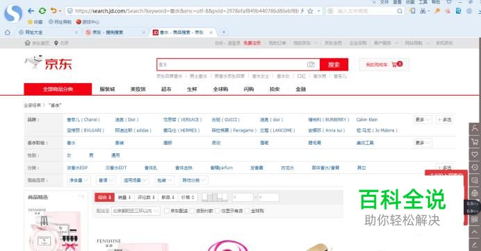Click the camera image-search icon in JD search
The image size is (481, 251).
311,64
